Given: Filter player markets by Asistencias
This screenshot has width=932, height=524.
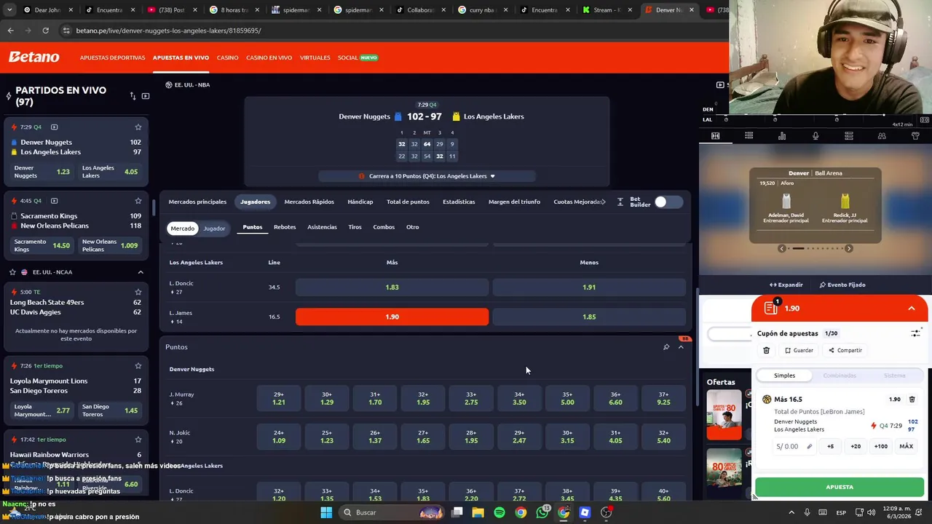Looking at the screenshot, I should tap(322, 227).
